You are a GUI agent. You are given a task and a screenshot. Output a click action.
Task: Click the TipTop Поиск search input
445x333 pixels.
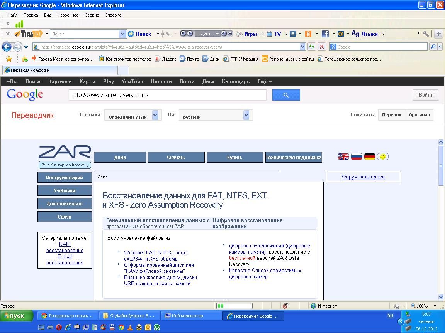(85, 34)
